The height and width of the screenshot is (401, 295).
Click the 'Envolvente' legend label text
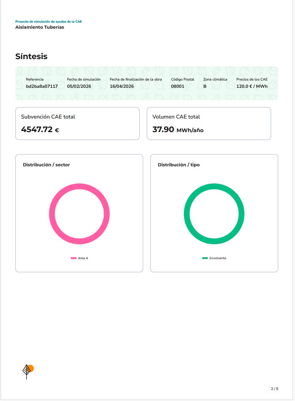tap(218, 258)
